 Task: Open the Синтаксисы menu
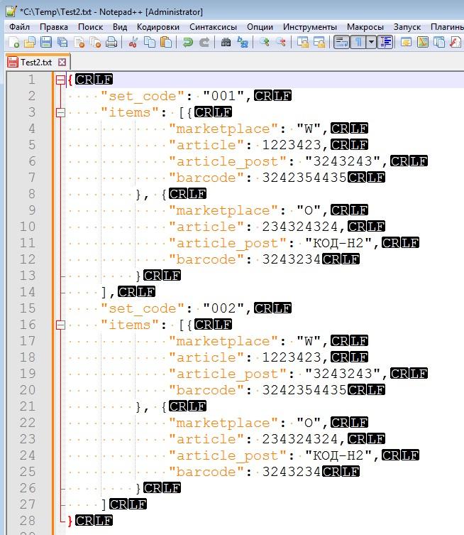click(212, 26)
